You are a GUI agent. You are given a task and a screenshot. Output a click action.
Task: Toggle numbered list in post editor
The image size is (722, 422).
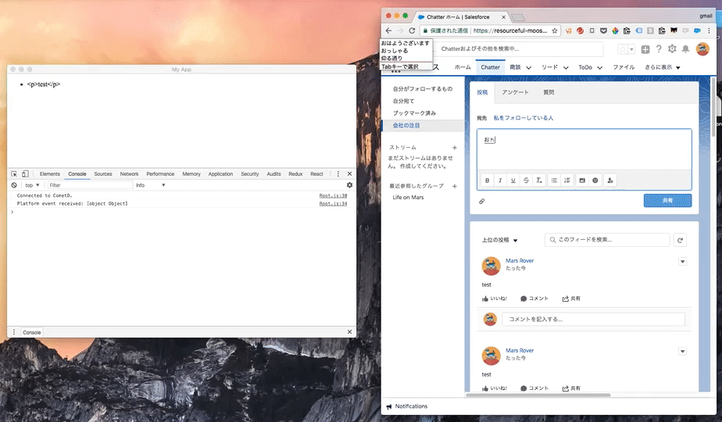coord(567,181)
